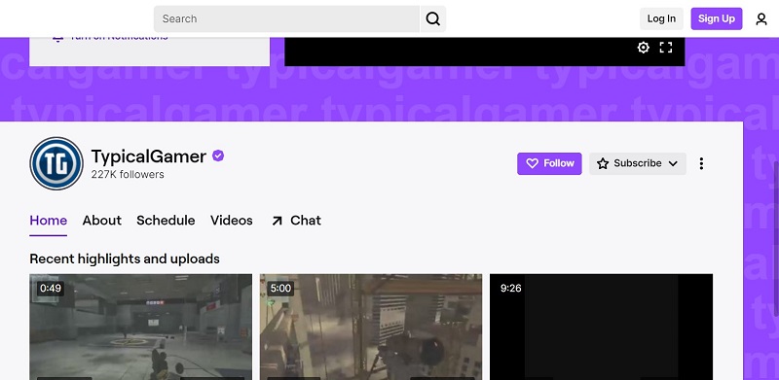This screenshot has height=380, width=779.
Task: Click the Sign Up button
Action: coord(717,18)
